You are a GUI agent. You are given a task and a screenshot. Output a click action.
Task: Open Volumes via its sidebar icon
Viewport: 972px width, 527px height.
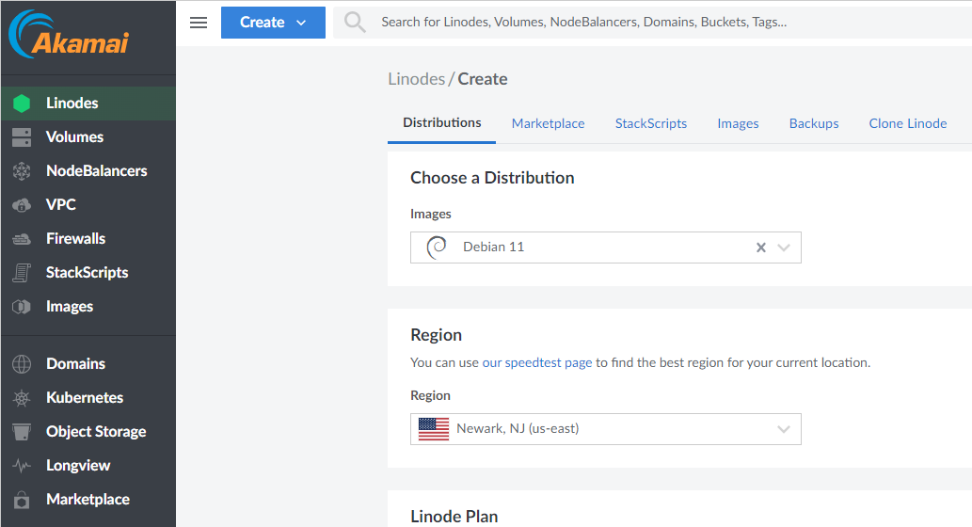click(21, 137)
